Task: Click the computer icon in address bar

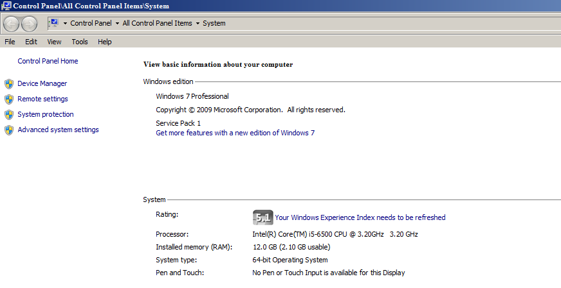Action: tap(53, 23)
